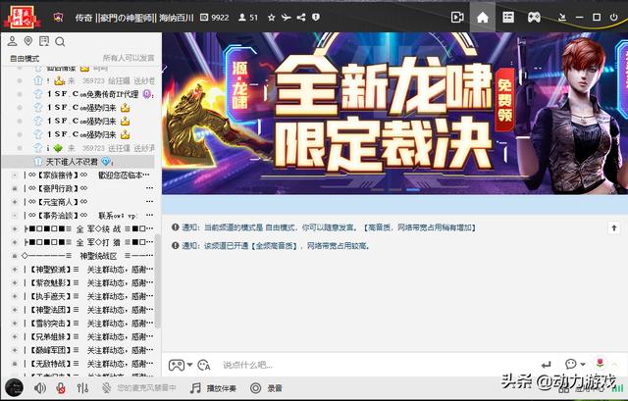Open the 全新龙啸 限定裁决 banner ad

[x=394, y=114]
